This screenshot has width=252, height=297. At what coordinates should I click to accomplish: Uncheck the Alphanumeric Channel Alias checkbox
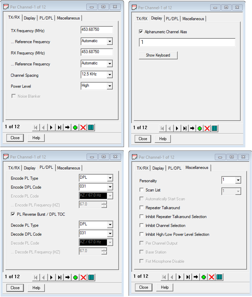click(x=141, y=32)
